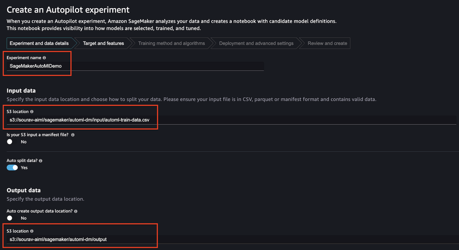The width and height of the screenshot is (459, 250).
Task: Click the No label beside manifest toggle
Action: point(24,142)
